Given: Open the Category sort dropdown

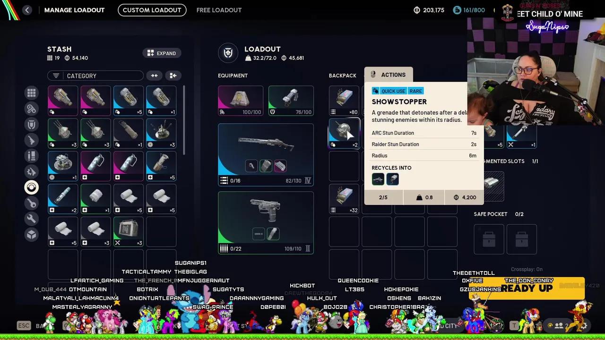Looking at the screenshot, I should click(x=95, y=76).
